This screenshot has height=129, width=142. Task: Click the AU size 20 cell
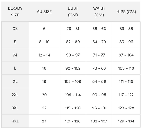(x=44, y=94)
